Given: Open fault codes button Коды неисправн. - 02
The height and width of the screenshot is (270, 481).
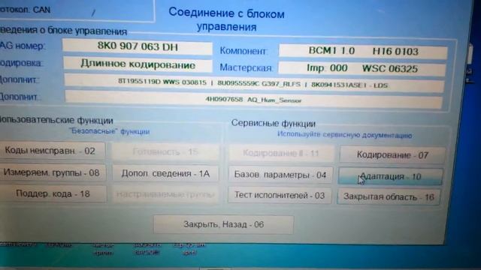Looking at the screenshot, I should click(52, 151).
